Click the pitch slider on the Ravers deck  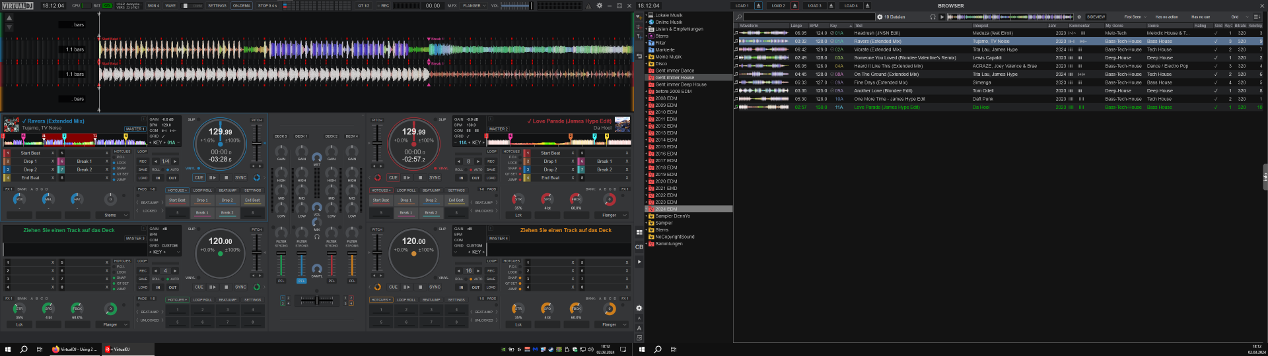(x=256, y=144)
